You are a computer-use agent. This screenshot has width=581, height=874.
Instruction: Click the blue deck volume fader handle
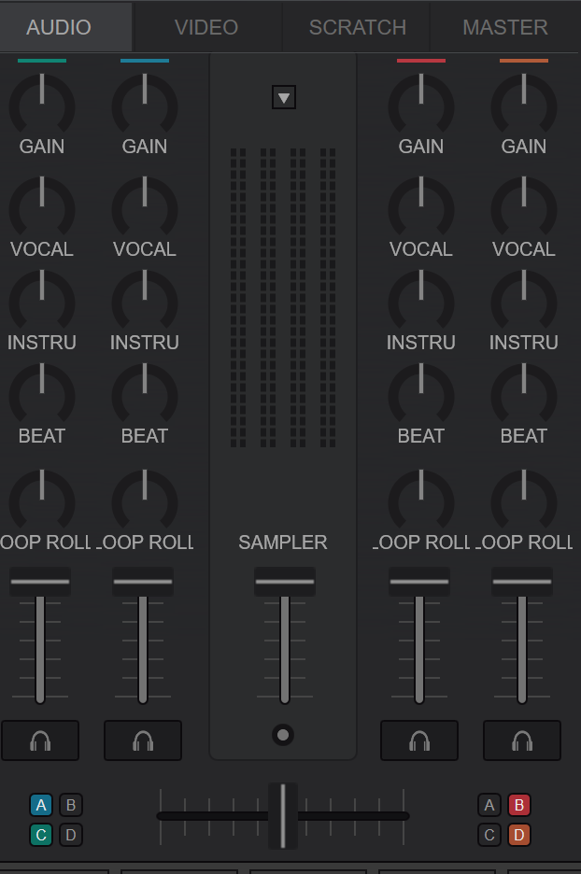[143, 582]
